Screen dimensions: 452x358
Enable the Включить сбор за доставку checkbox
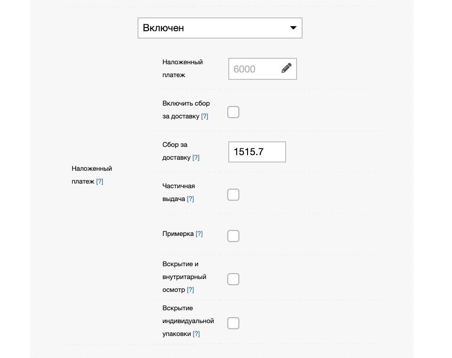tap(233, 112)
